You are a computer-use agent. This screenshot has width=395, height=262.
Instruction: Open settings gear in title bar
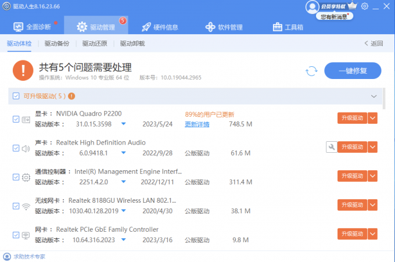pyautogui.click(x=365, y=6)
